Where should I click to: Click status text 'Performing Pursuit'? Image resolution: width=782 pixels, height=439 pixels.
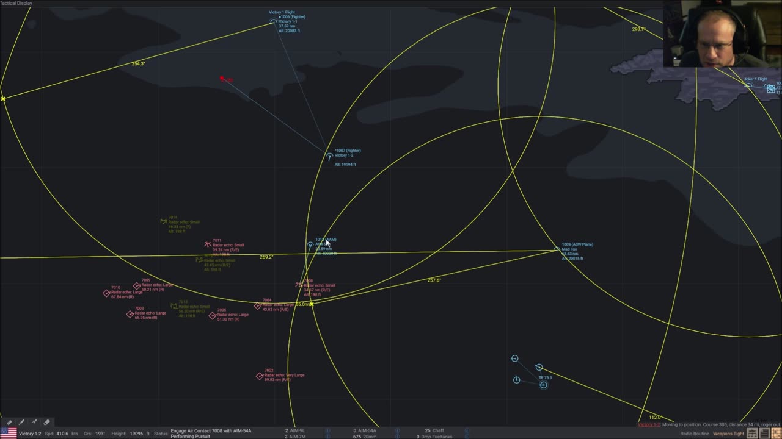pyautogui.click(x=191, y=437)
